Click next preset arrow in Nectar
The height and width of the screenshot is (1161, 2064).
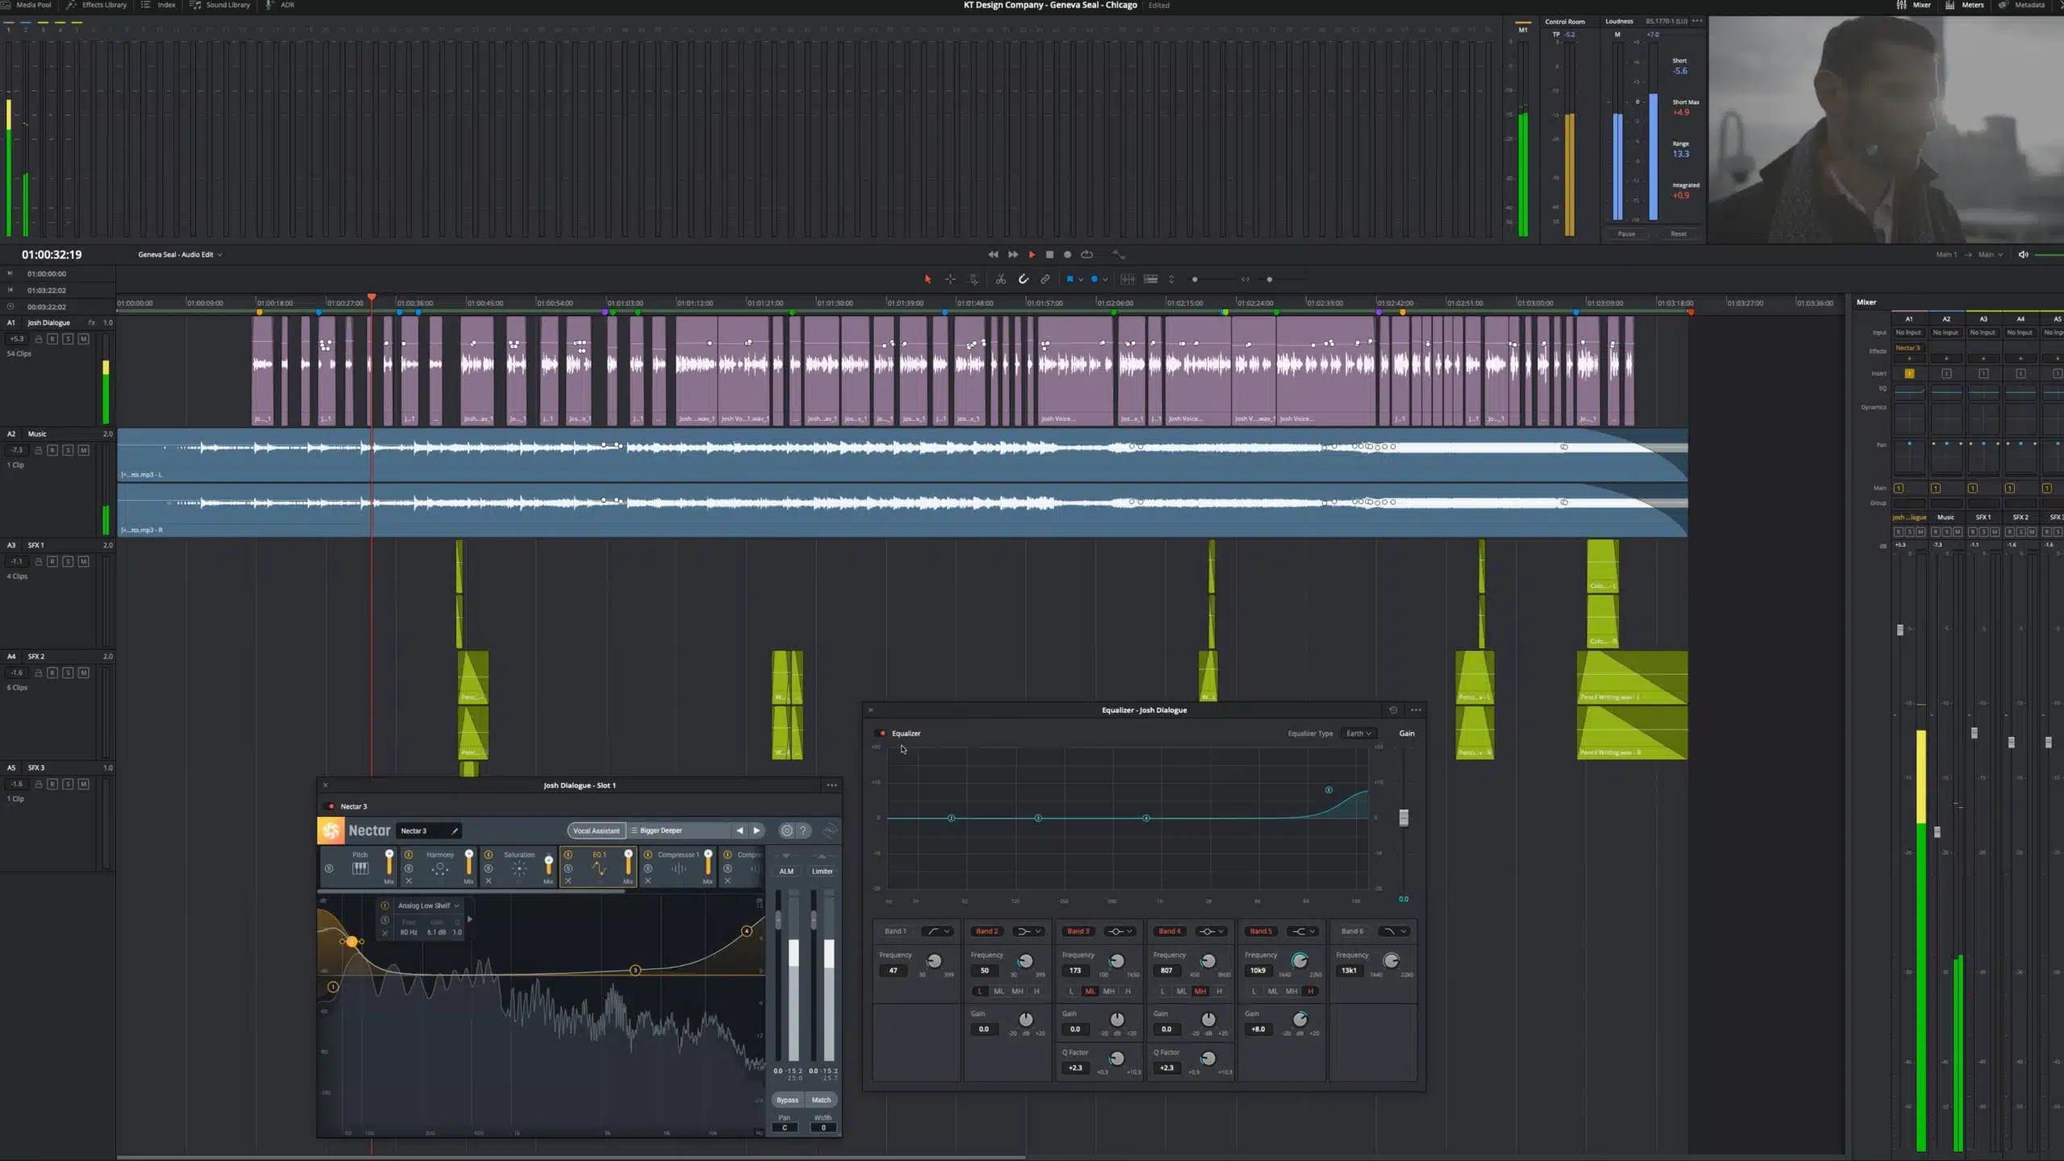click(x=756, y=830)
